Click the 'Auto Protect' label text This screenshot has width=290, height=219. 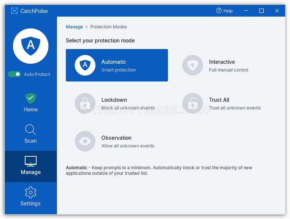point(37,74)
